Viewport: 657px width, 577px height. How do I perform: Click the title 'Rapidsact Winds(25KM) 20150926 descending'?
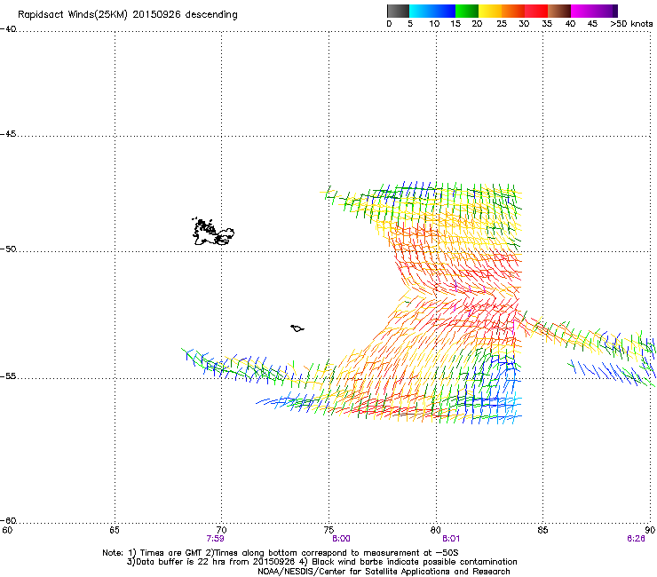pos(127,15)
